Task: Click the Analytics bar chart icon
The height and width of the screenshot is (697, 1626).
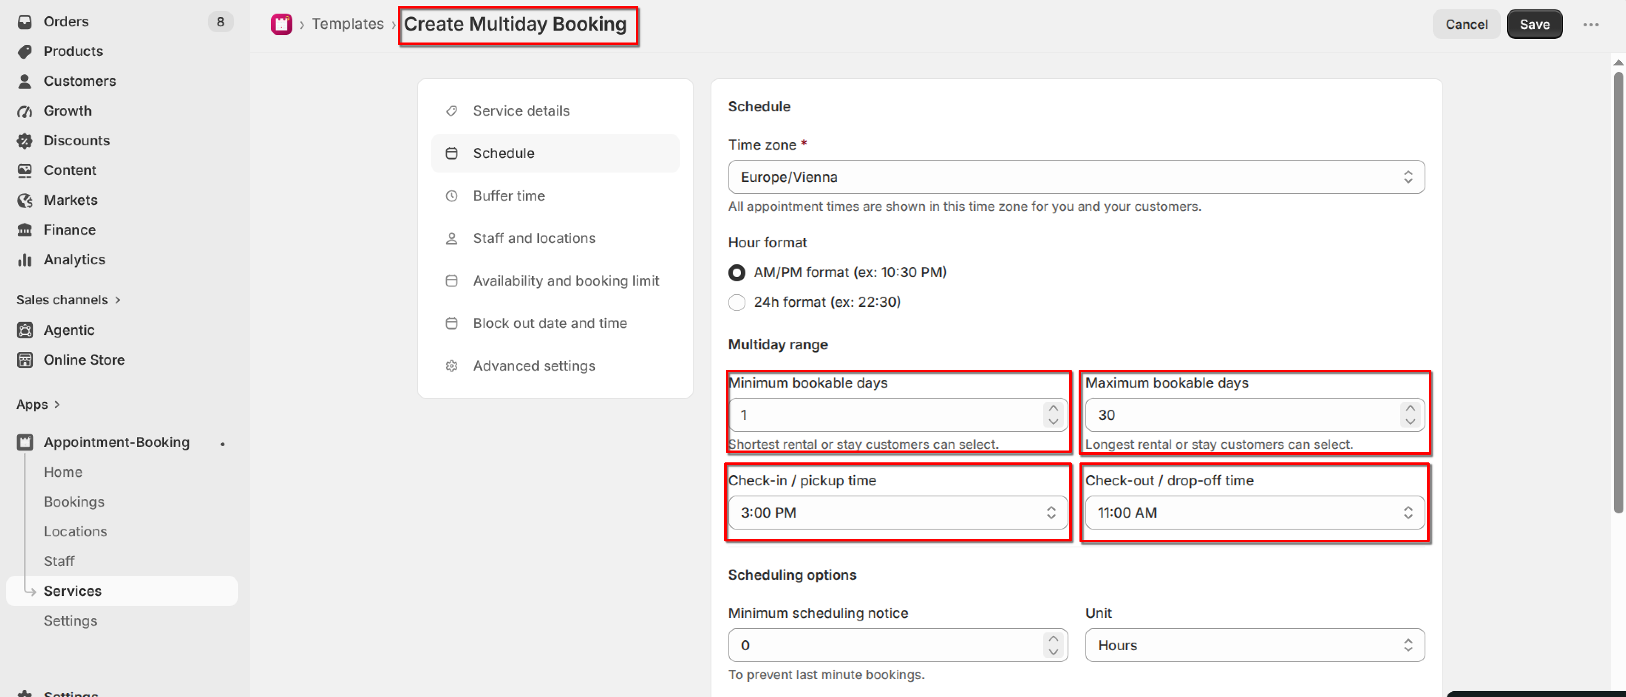Action: tap(25, 260)
